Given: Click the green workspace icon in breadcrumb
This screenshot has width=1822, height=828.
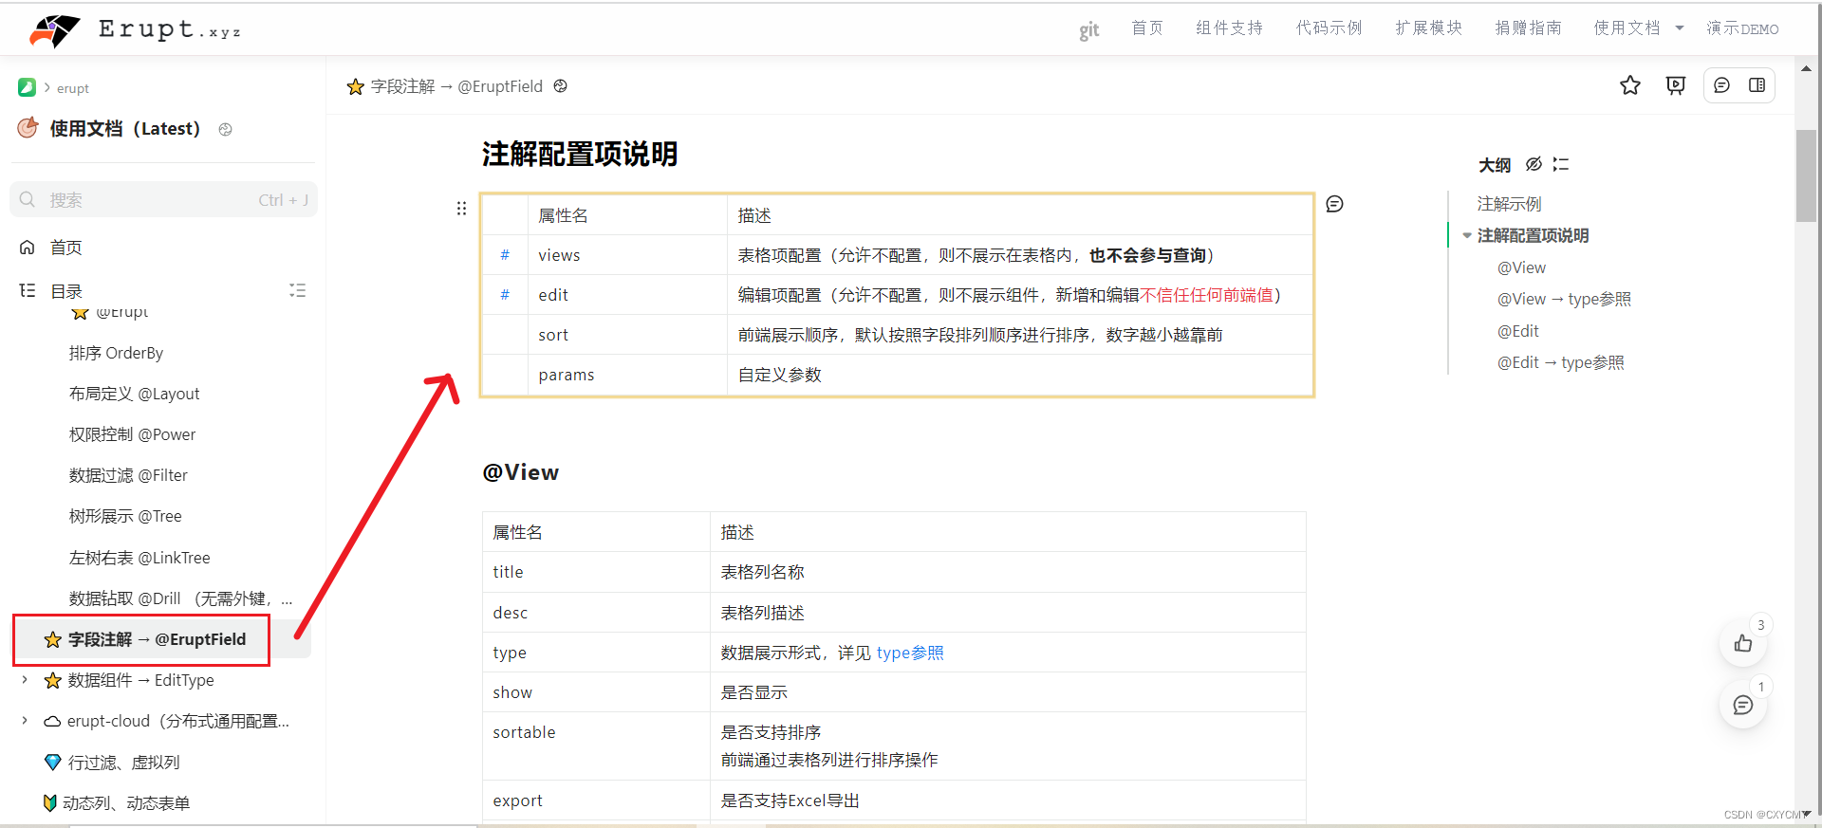Looking at the screenshot, I should [x=27, y=87].
